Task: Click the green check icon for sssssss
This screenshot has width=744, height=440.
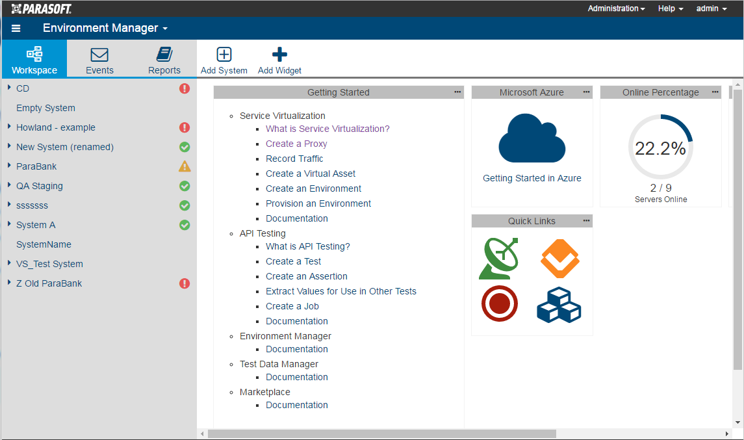Action: click(185, 205)
